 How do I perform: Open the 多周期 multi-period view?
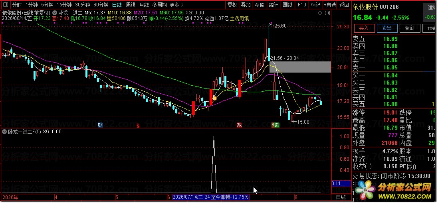click(159, 5)
